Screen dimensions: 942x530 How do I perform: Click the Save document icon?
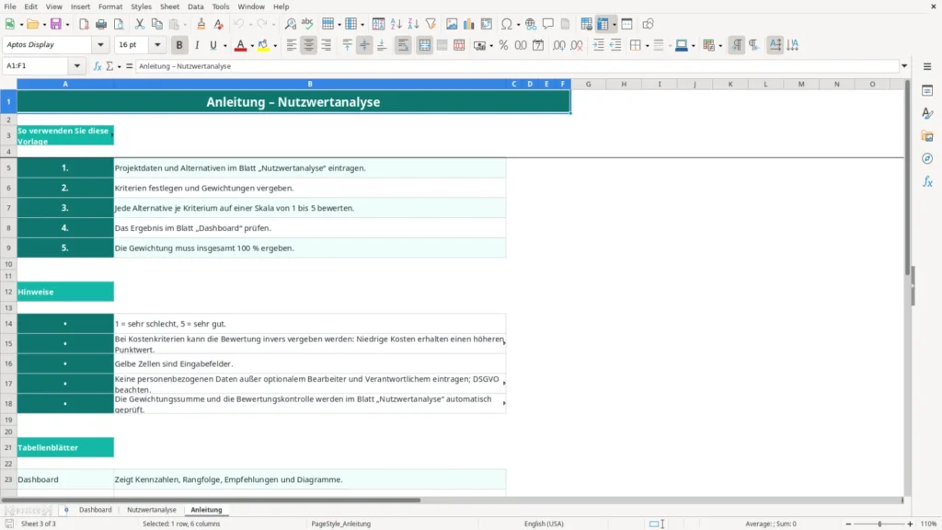[56, 24]
